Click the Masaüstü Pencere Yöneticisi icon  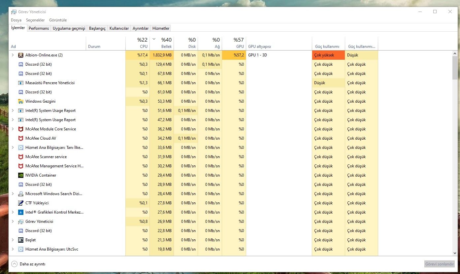coord(20,83)
